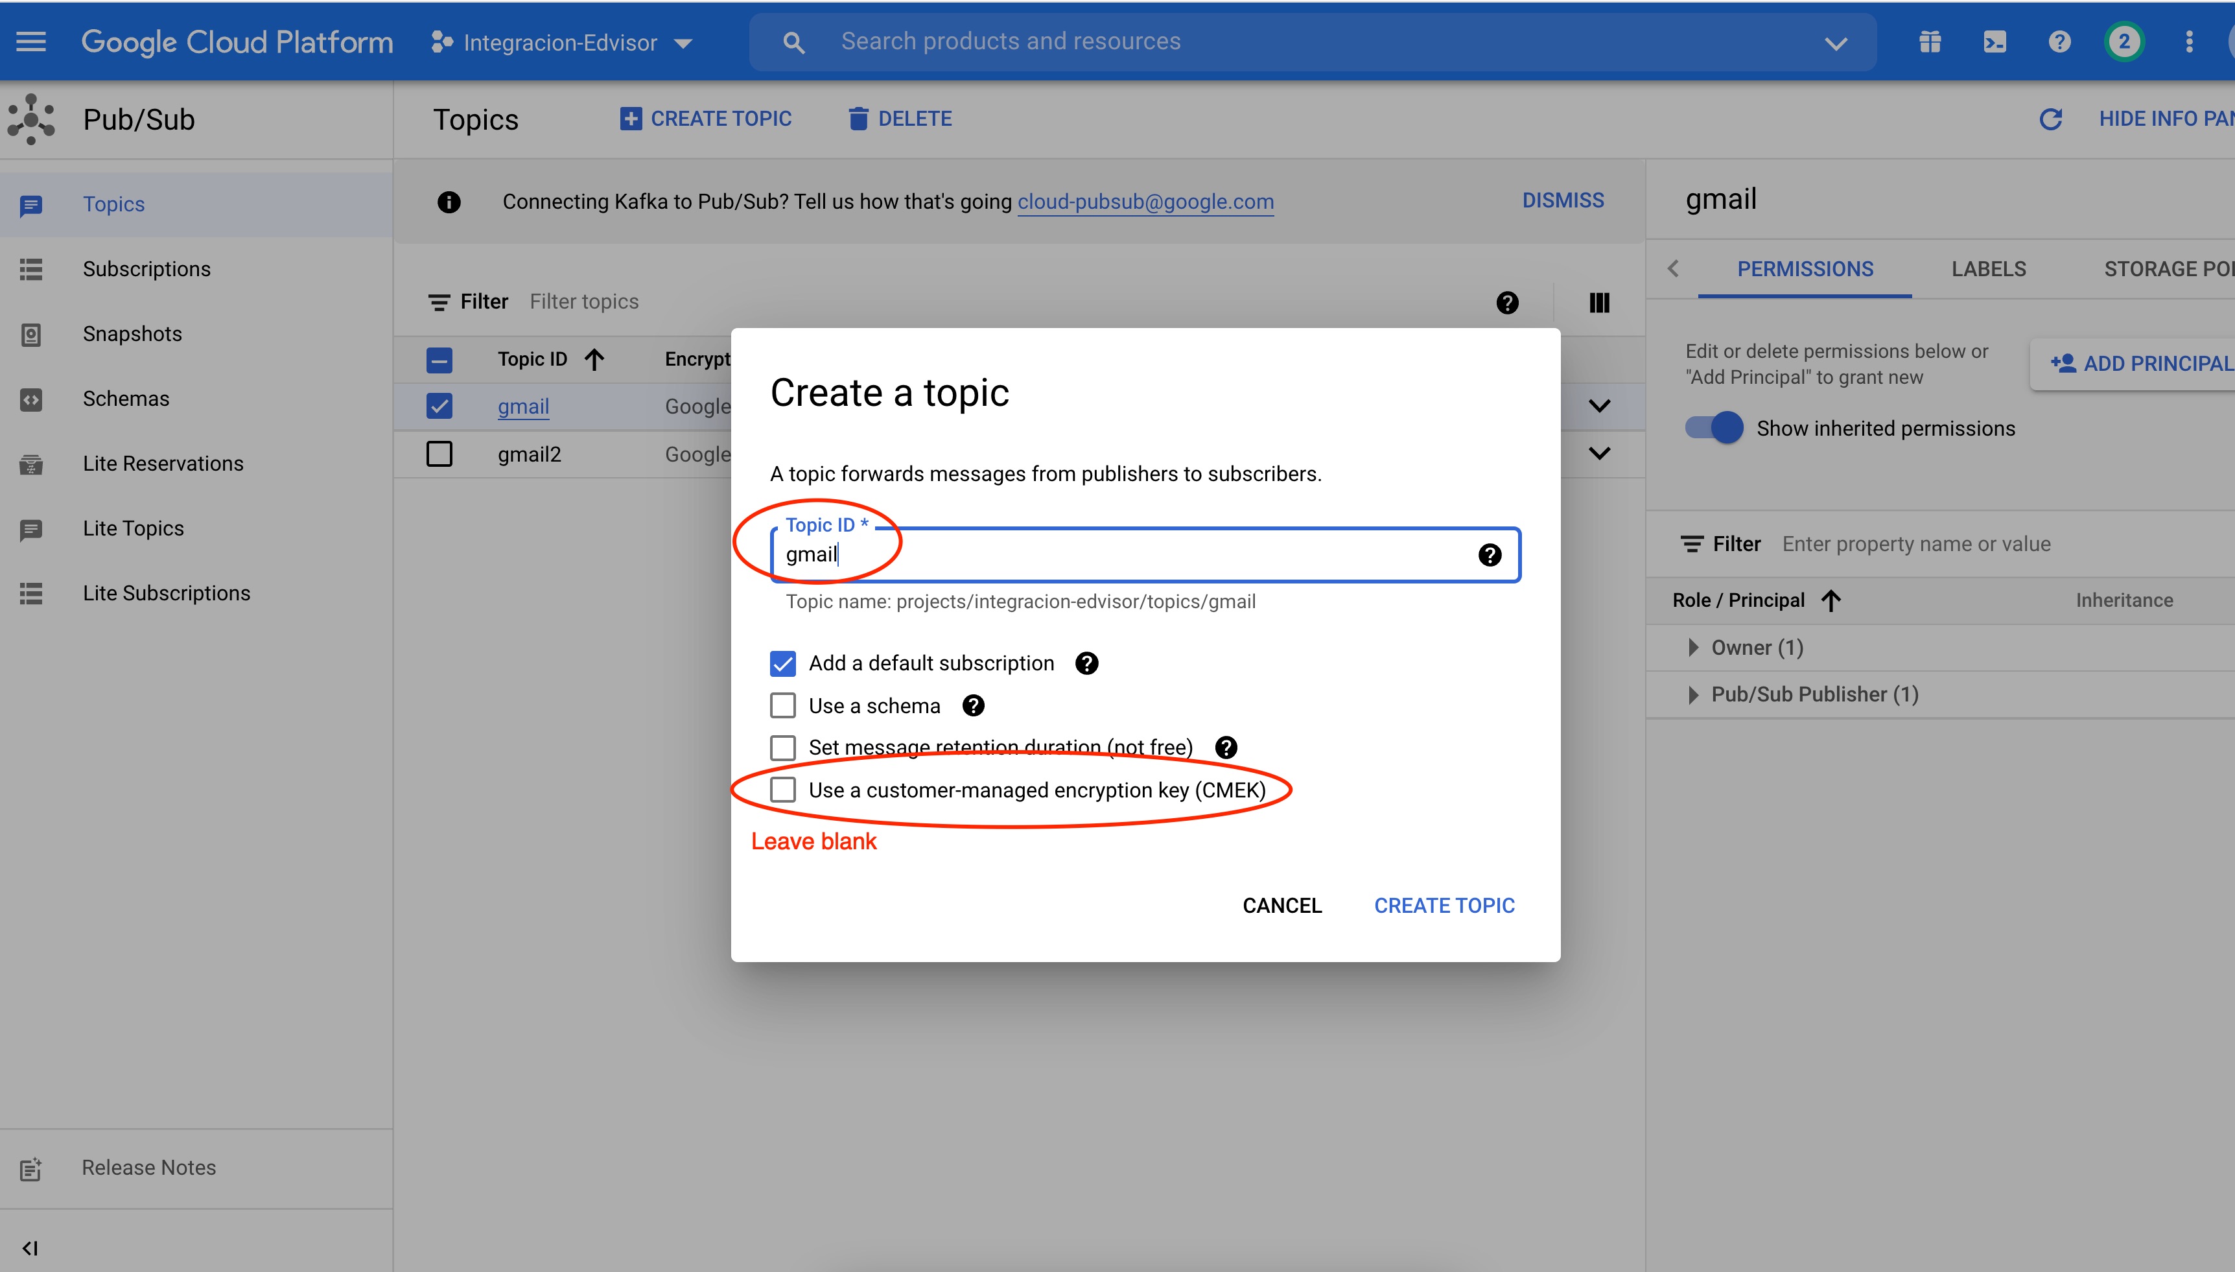Image resolution: width=2235 pixels, height=1272 pixels.
Task: Check the customer-managed encryption key checkbox
Action: 782,790
